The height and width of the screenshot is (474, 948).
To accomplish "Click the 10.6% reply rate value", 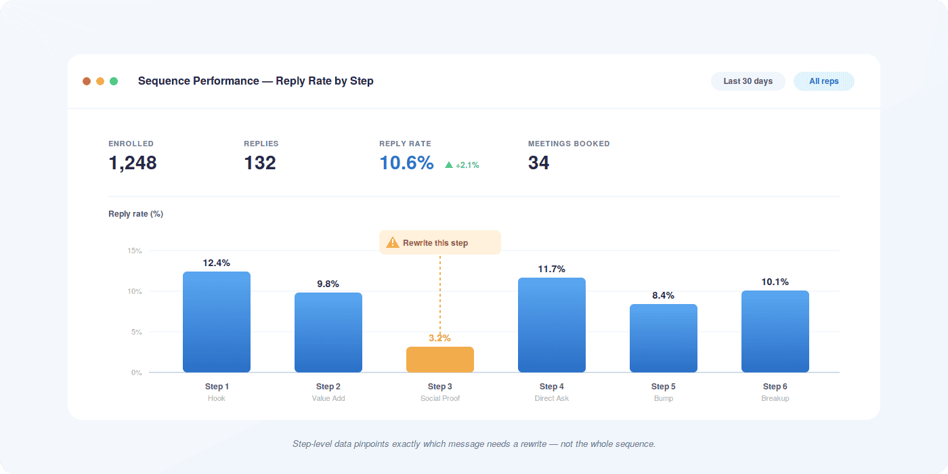I will click(x=406, y=163).
